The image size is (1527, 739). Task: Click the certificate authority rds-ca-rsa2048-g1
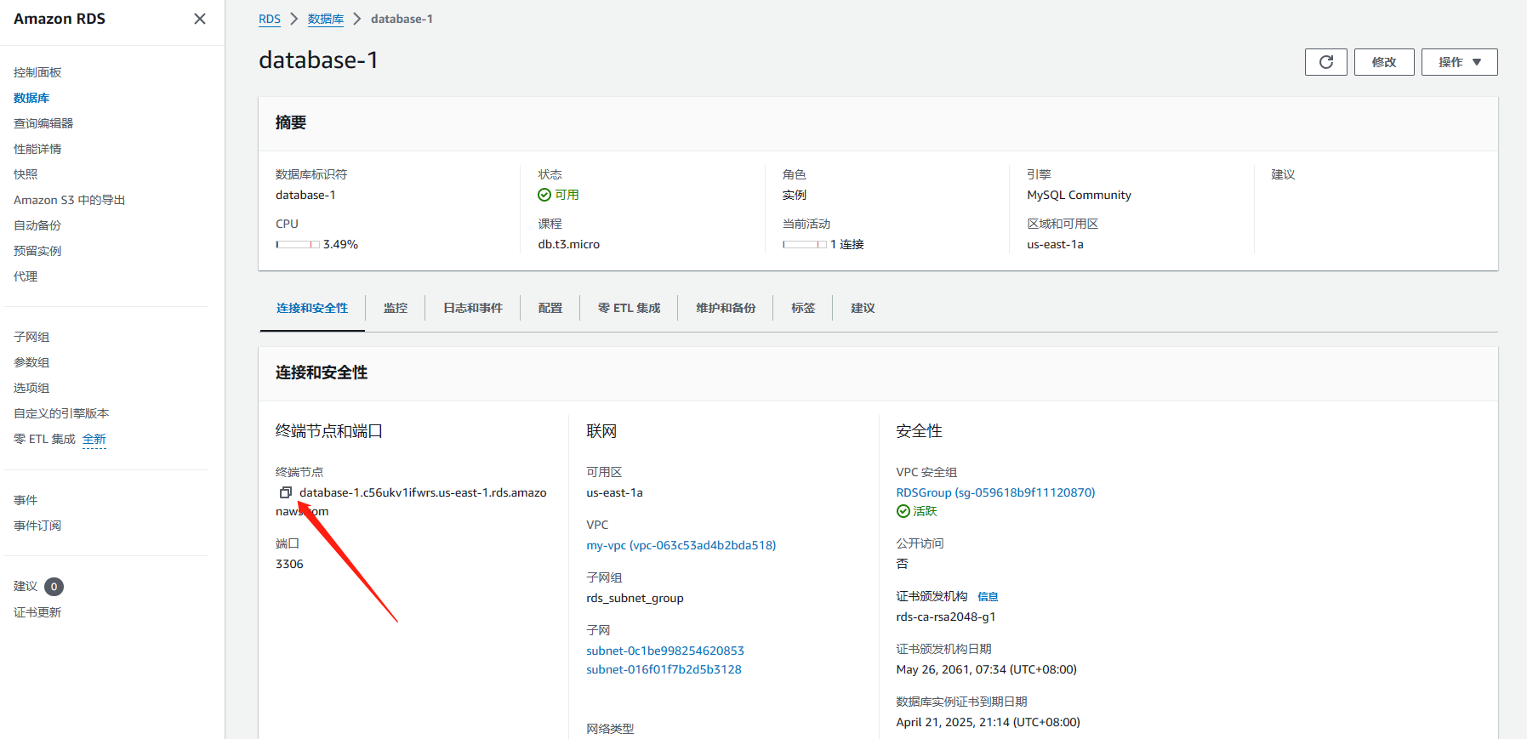945,617
